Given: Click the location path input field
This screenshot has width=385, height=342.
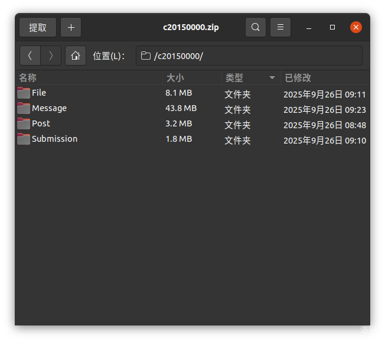Looking at the screenshot, I should [249, 56].
